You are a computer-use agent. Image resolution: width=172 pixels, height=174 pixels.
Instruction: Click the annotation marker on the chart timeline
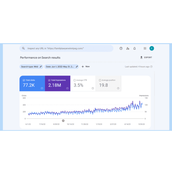63,121
